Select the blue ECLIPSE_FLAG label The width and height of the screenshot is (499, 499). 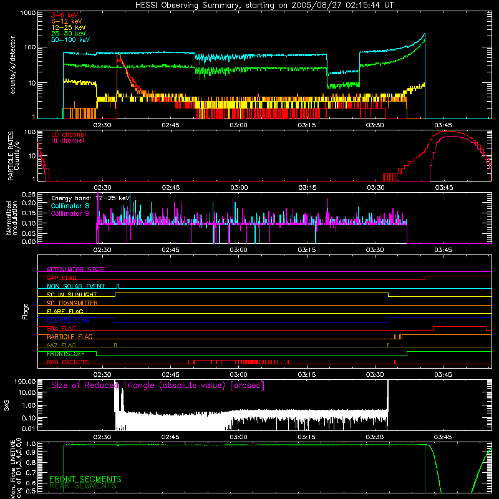(x=68, y=320)
